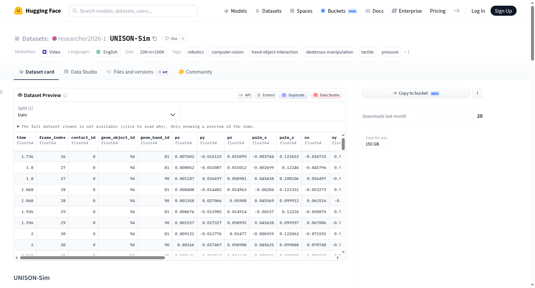Click the page vertical scrollbar thumb
The width and height of the screenshot is (535, 288).
[532, 33]
